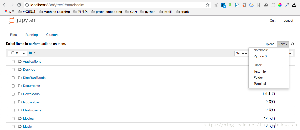Image resolution: width=300 pixels, height=130 pixels.
Task: Click the color picker eyedropper extension icon
Action: [x=287, y=5]
